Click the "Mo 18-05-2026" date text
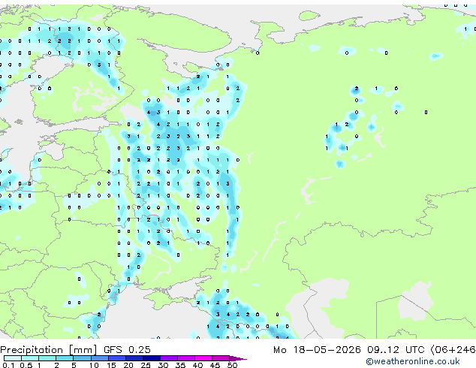 coord(317,350)
